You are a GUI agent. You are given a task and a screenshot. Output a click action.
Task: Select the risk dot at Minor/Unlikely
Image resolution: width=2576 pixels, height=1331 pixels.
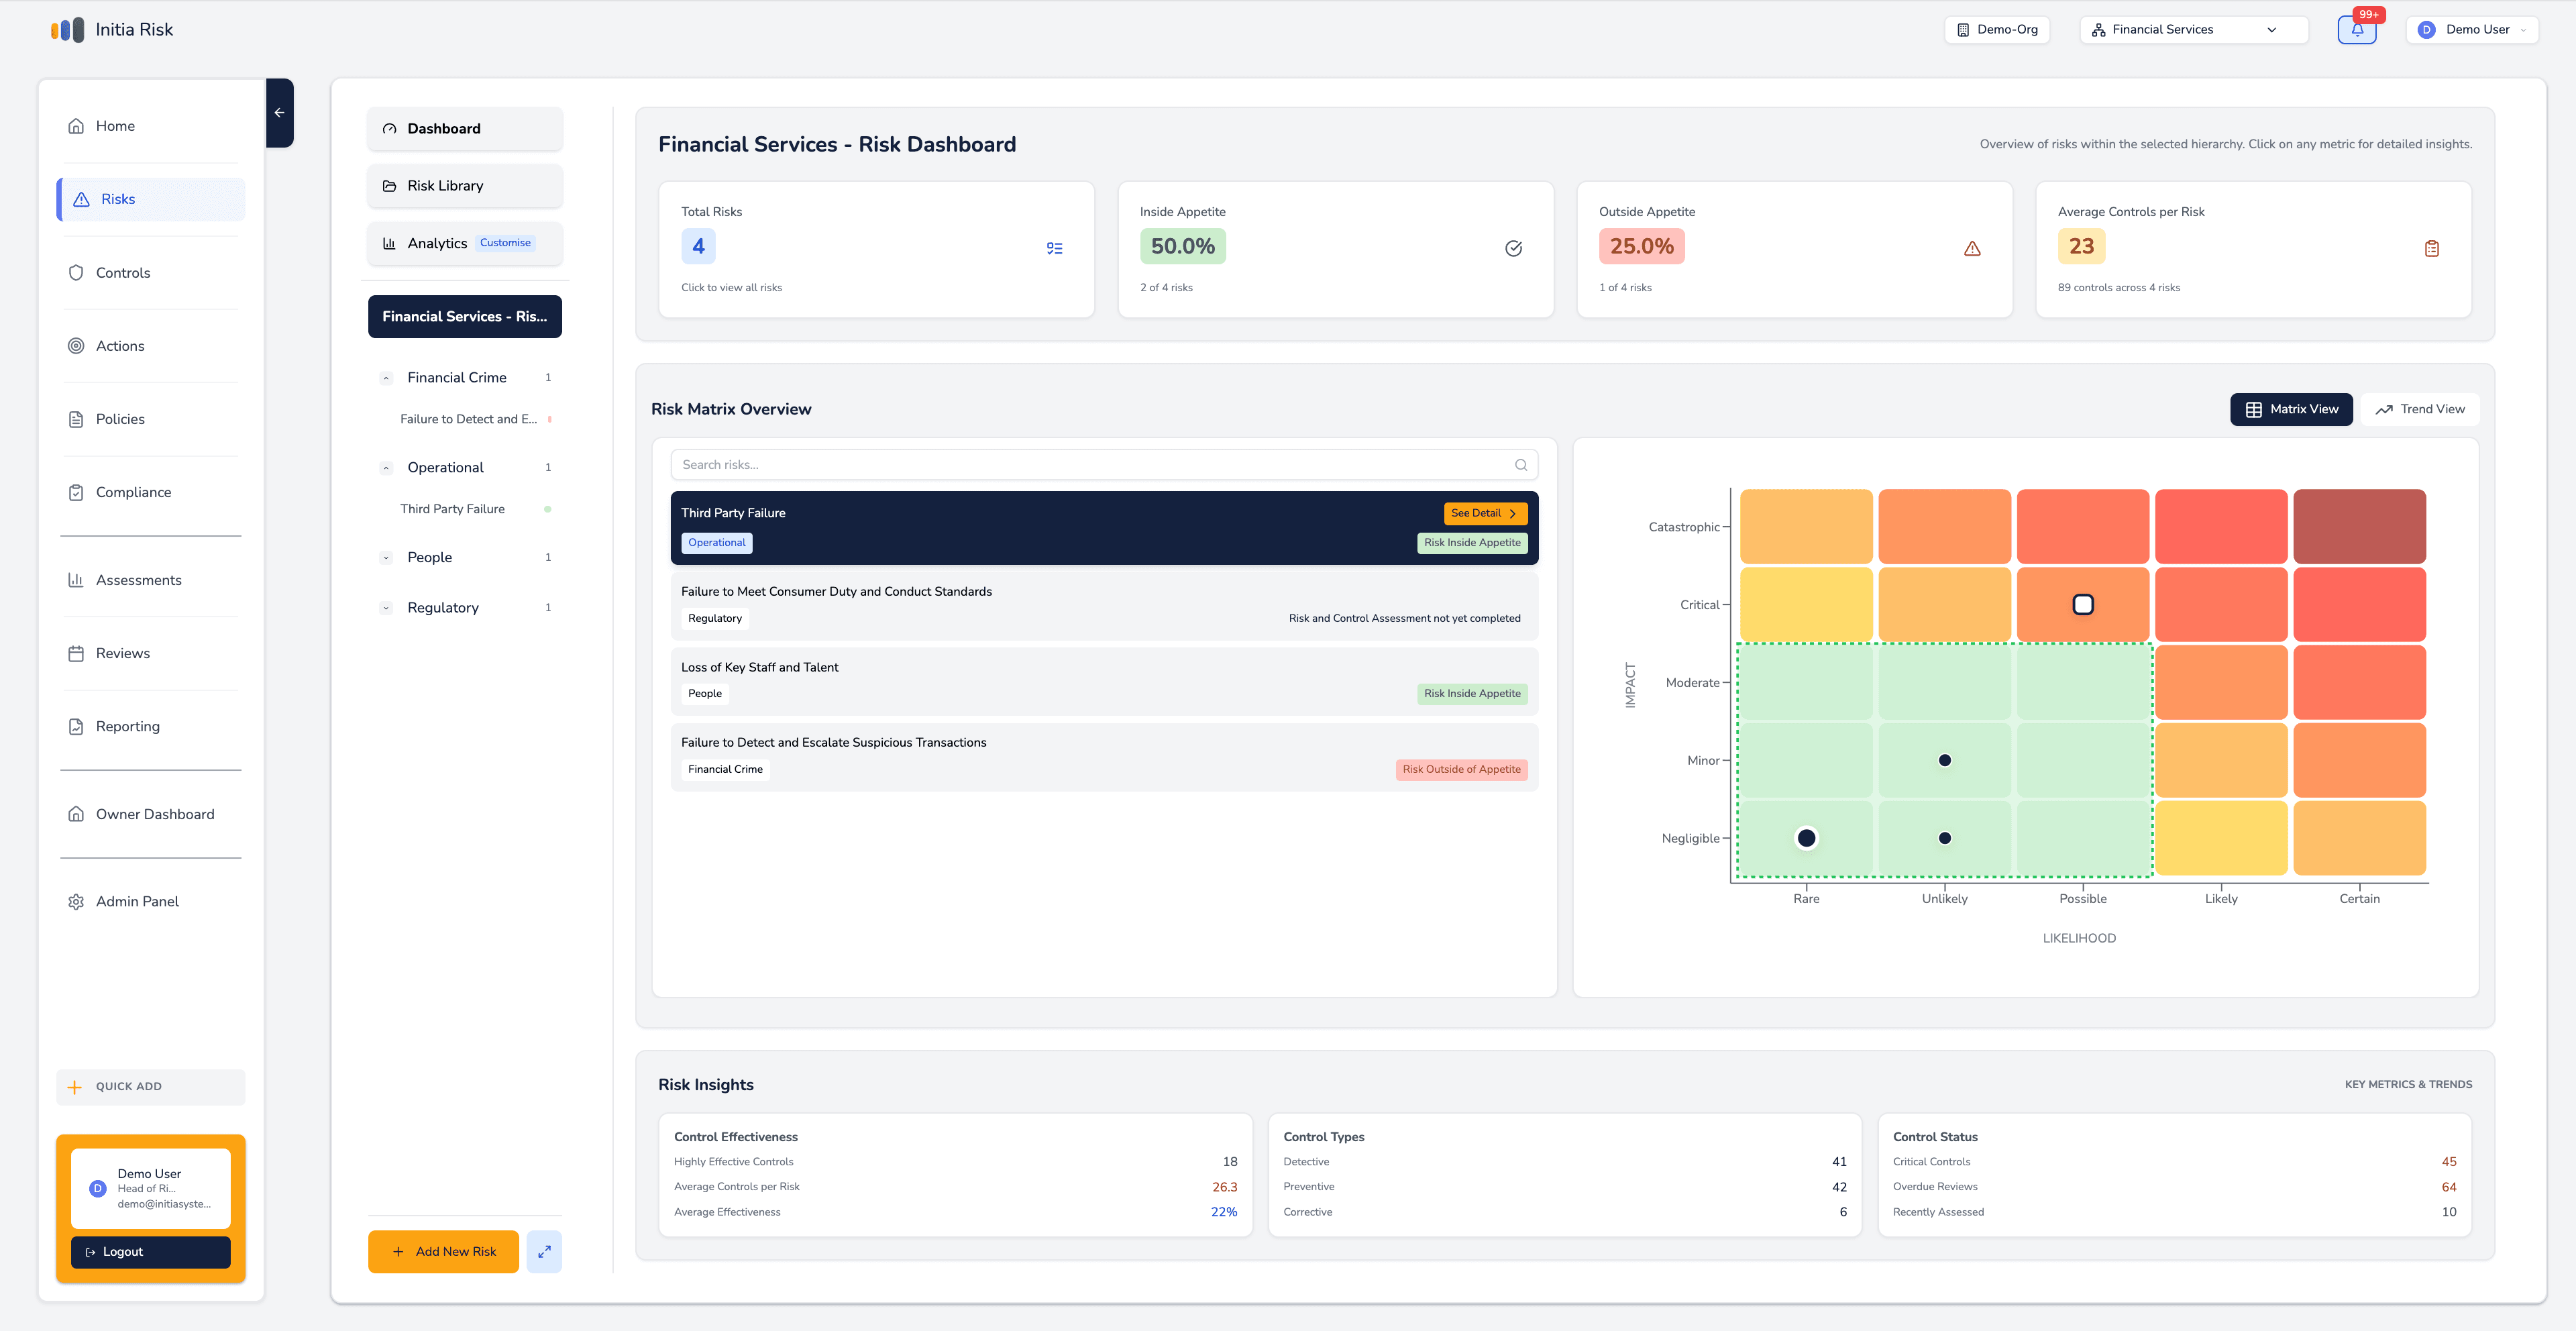click(x=1944, y=760)
